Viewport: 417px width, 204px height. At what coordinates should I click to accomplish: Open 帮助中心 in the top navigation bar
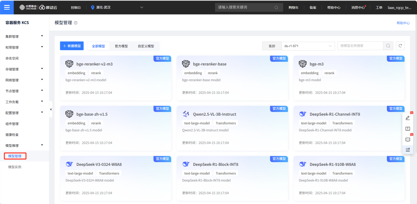[x=334, y=7]
